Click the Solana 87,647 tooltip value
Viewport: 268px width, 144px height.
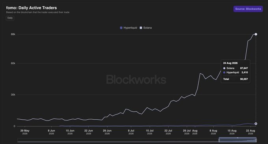[244, 68]
